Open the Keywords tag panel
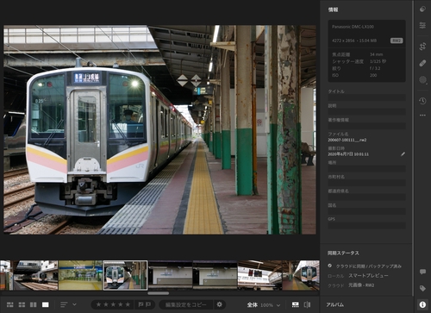The width and height of the screenshot is (431, 313). tap(422, 288)
